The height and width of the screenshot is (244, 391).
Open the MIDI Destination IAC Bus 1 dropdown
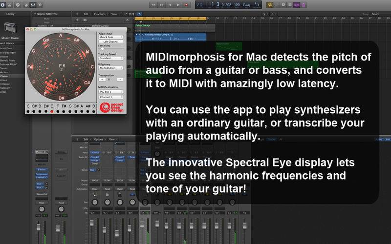point(111,92)
